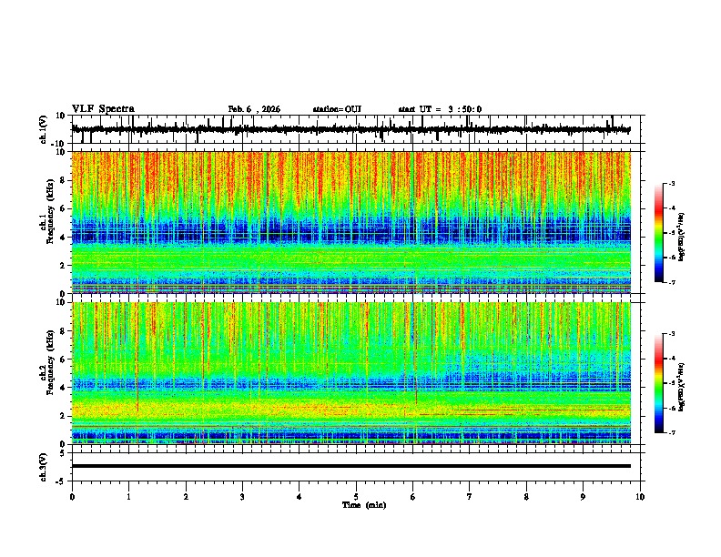This screenshot has height=557, width=721.
Task: Click "2" kHz tick on ch.2 frequency axis
Action: 63,416
